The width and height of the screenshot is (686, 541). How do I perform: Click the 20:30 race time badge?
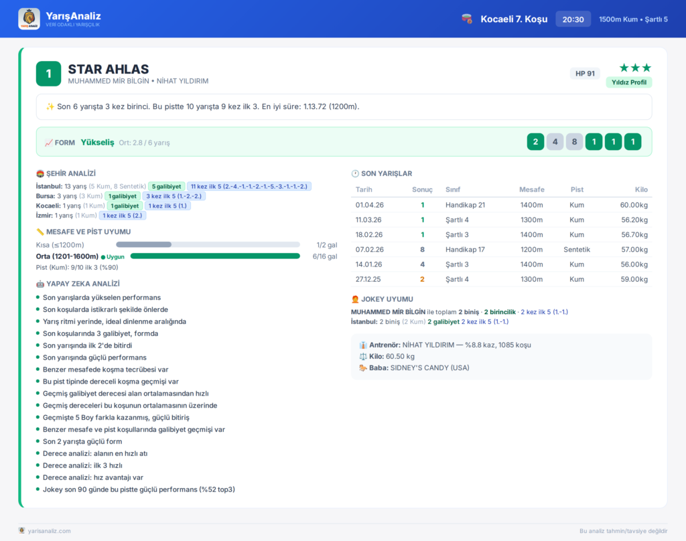(x=573, y=19)
